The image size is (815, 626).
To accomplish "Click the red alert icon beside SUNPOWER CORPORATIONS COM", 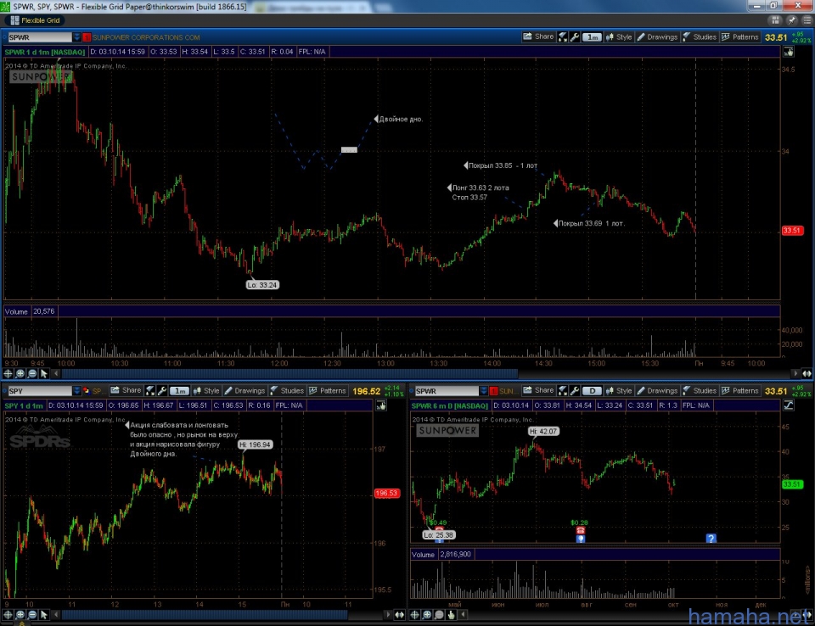I will pos(87,37).
